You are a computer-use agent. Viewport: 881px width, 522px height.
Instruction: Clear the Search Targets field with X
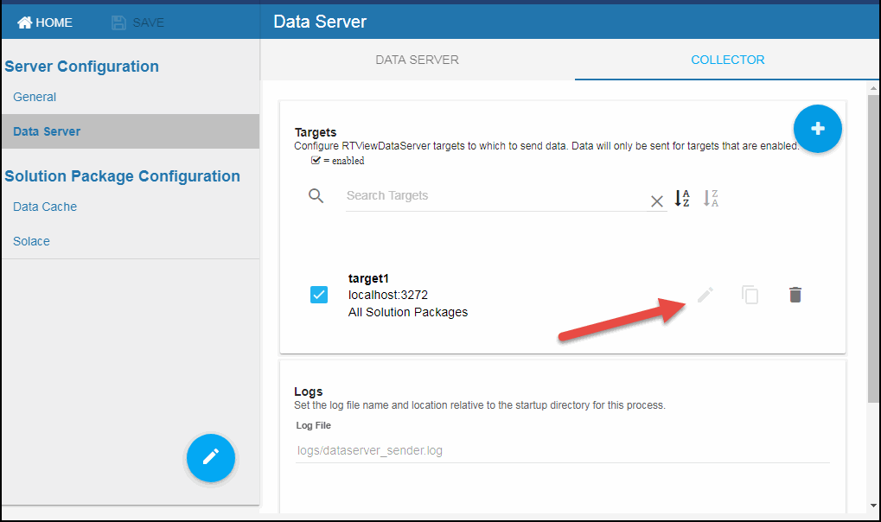[x=656, y=201]
